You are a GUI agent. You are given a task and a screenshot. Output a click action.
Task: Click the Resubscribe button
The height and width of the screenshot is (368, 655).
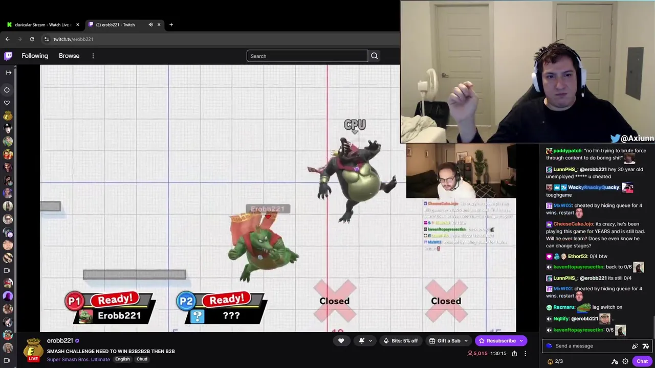coord(501,341)
